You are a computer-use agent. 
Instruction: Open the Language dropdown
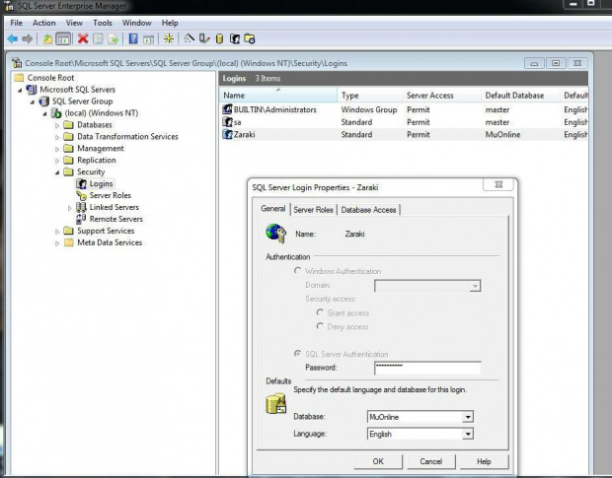(468, 434)
